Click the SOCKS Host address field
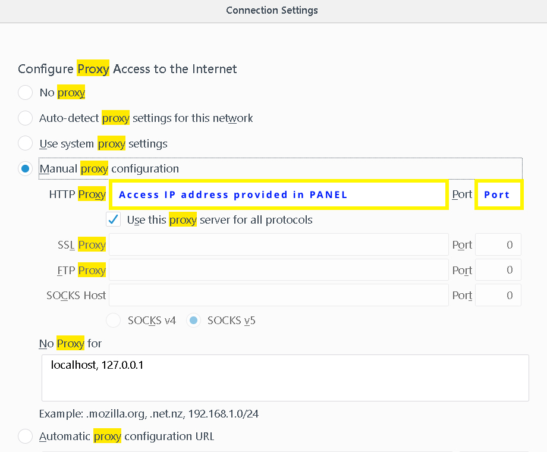This screenshot has width=547, height=452. (x=279, y=295)
